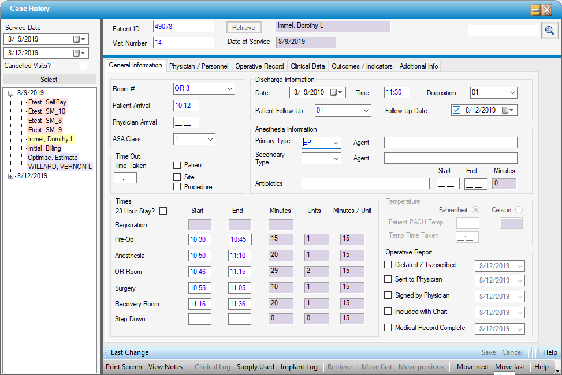Click the Select button
Screen dimensions: 562x375
49,80
